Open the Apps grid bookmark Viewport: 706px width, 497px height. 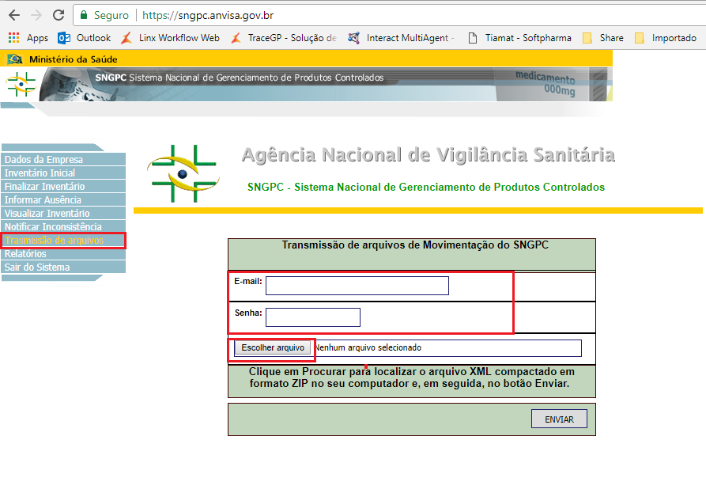click(28, 38)
